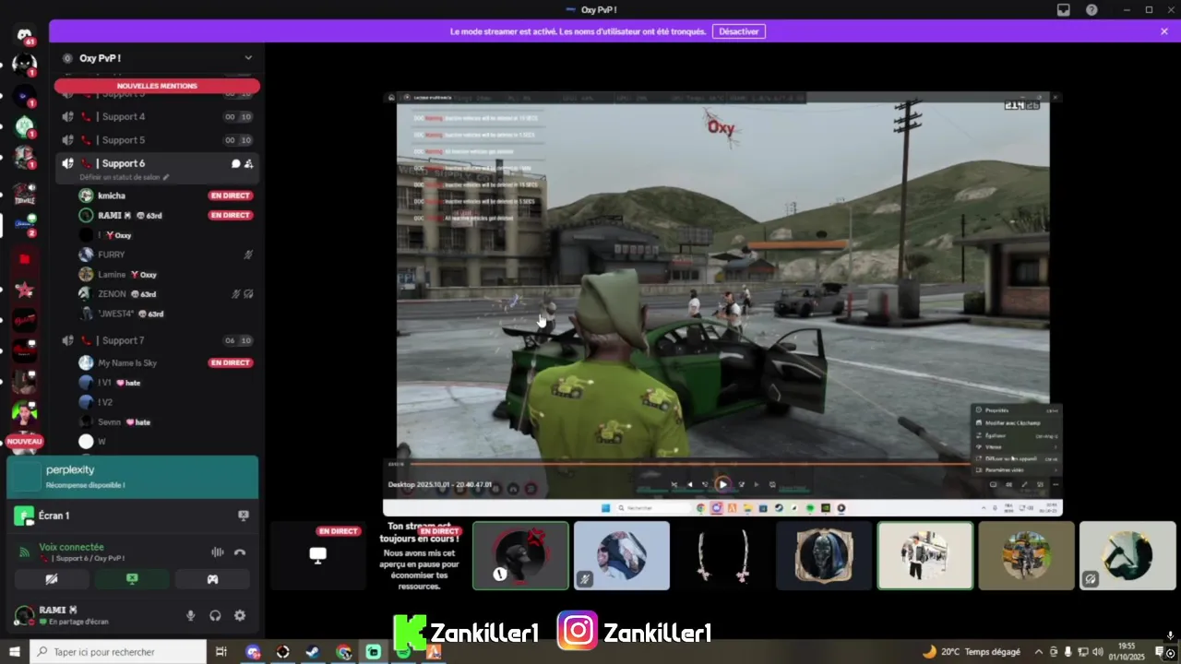Select the green-bordered participant tile with red mask
This screenshot has width=1181, height=664.
coord(520,555)
